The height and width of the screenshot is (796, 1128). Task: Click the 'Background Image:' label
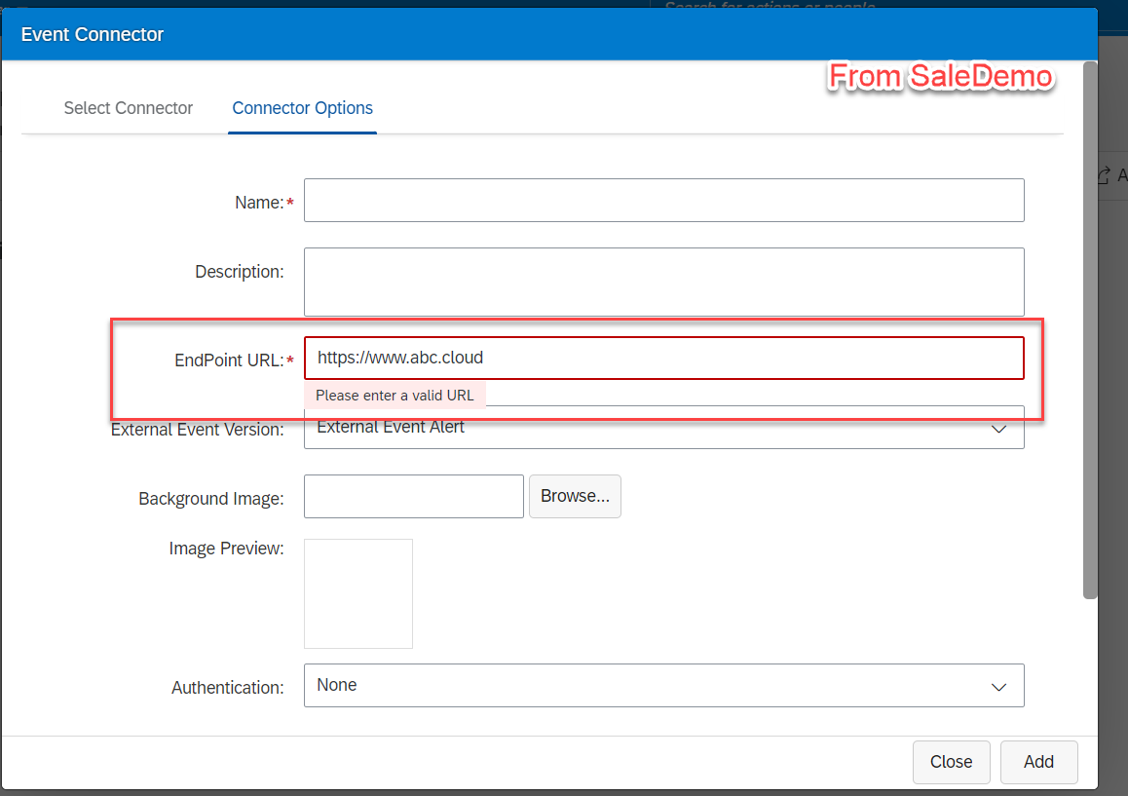tap(210, 499)
